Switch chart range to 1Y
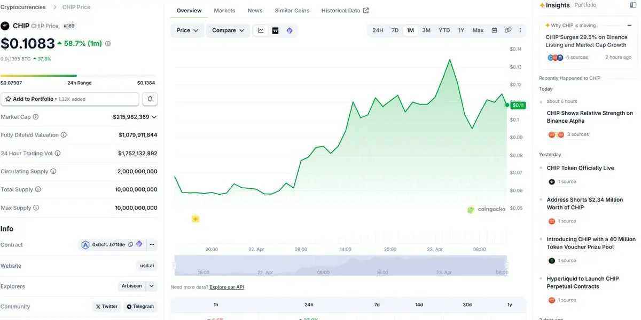This screenshot has height=320, width=641. (461, 30)
